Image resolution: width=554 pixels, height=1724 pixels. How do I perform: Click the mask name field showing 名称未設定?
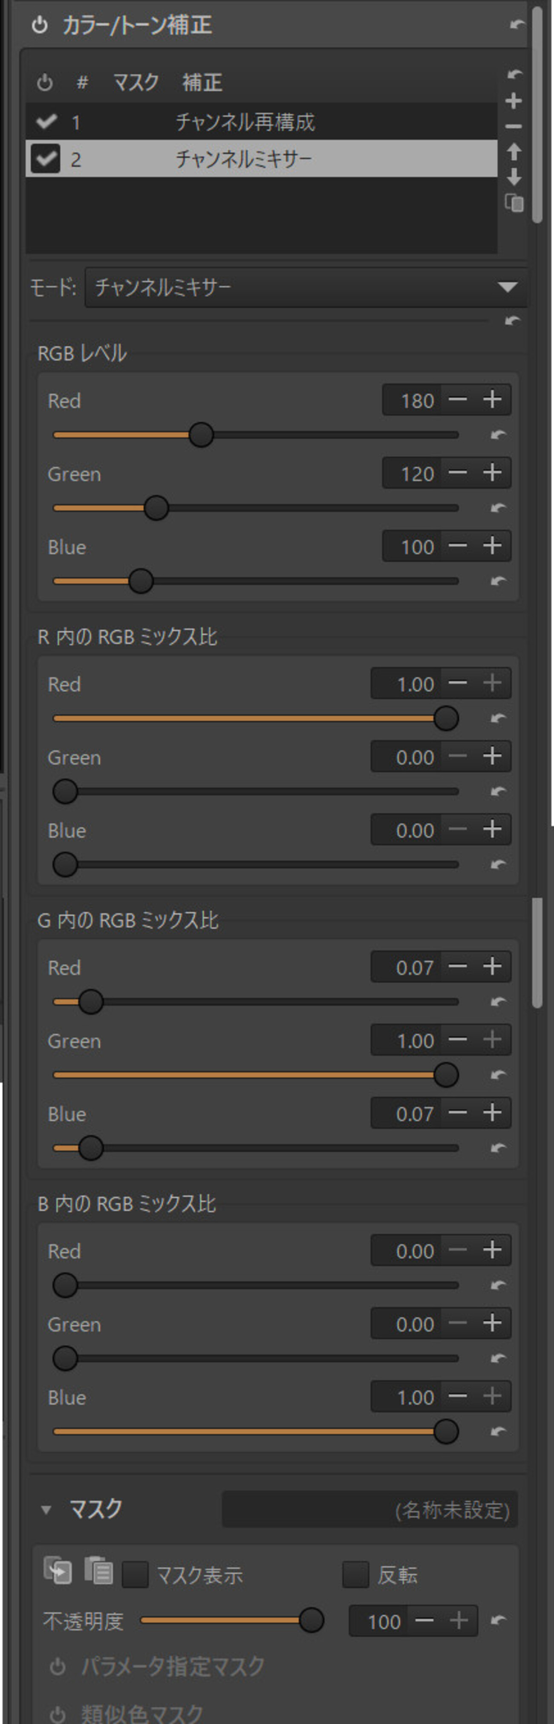(x=369, y=1510)
